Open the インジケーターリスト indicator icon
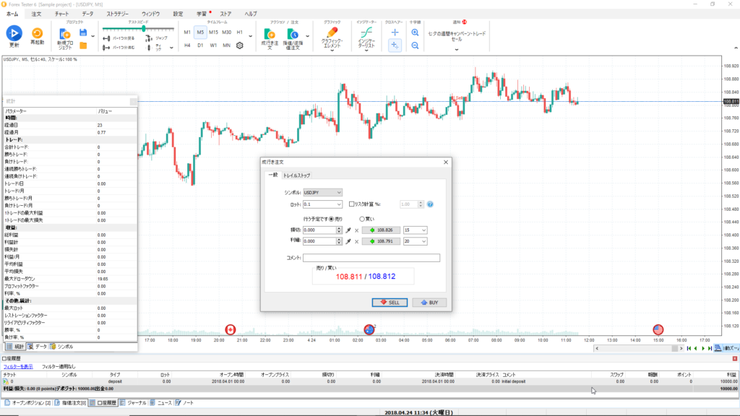This screenshot has width=740, height=416. click(366, 32)
